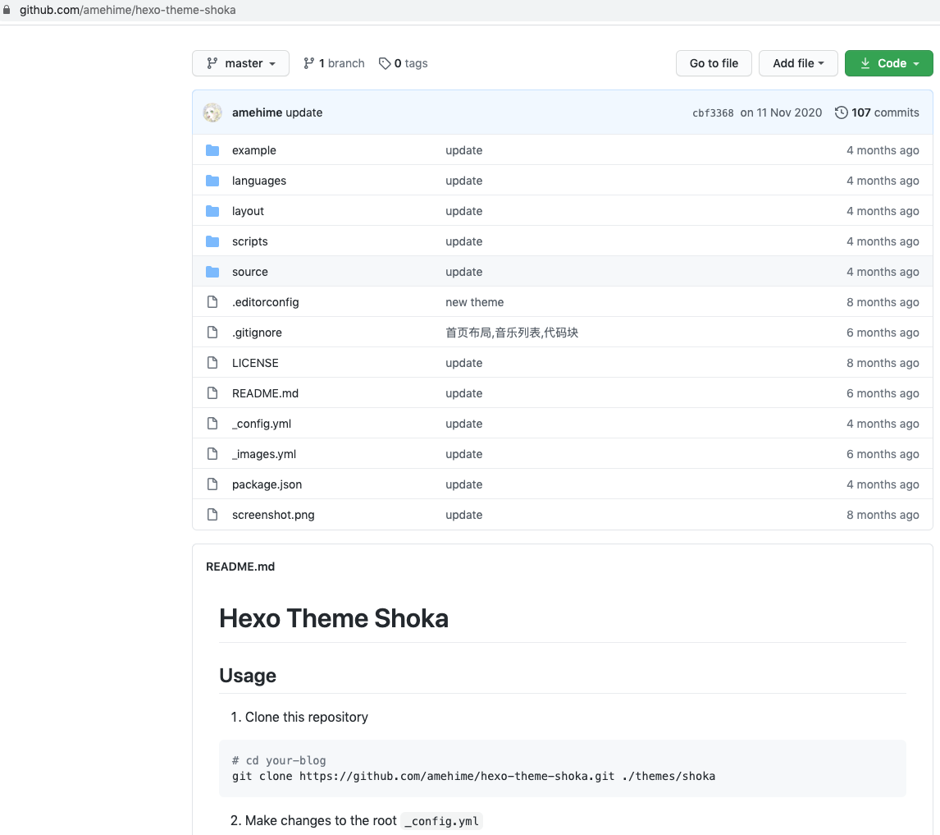Click the scripts folder icon
Image resolution: width=940 pixels, height=835 pixels.
(212, 241)
